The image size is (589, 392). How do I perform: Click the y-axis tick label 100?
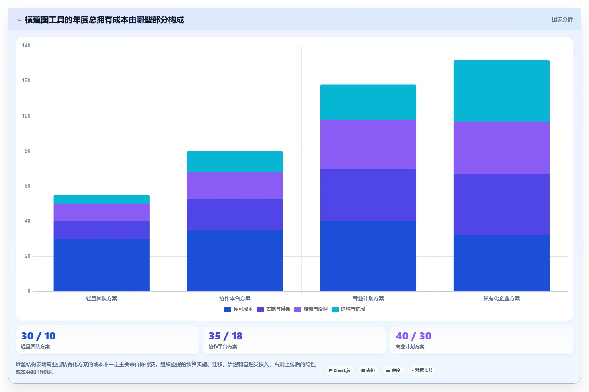(x=26, y=116)
